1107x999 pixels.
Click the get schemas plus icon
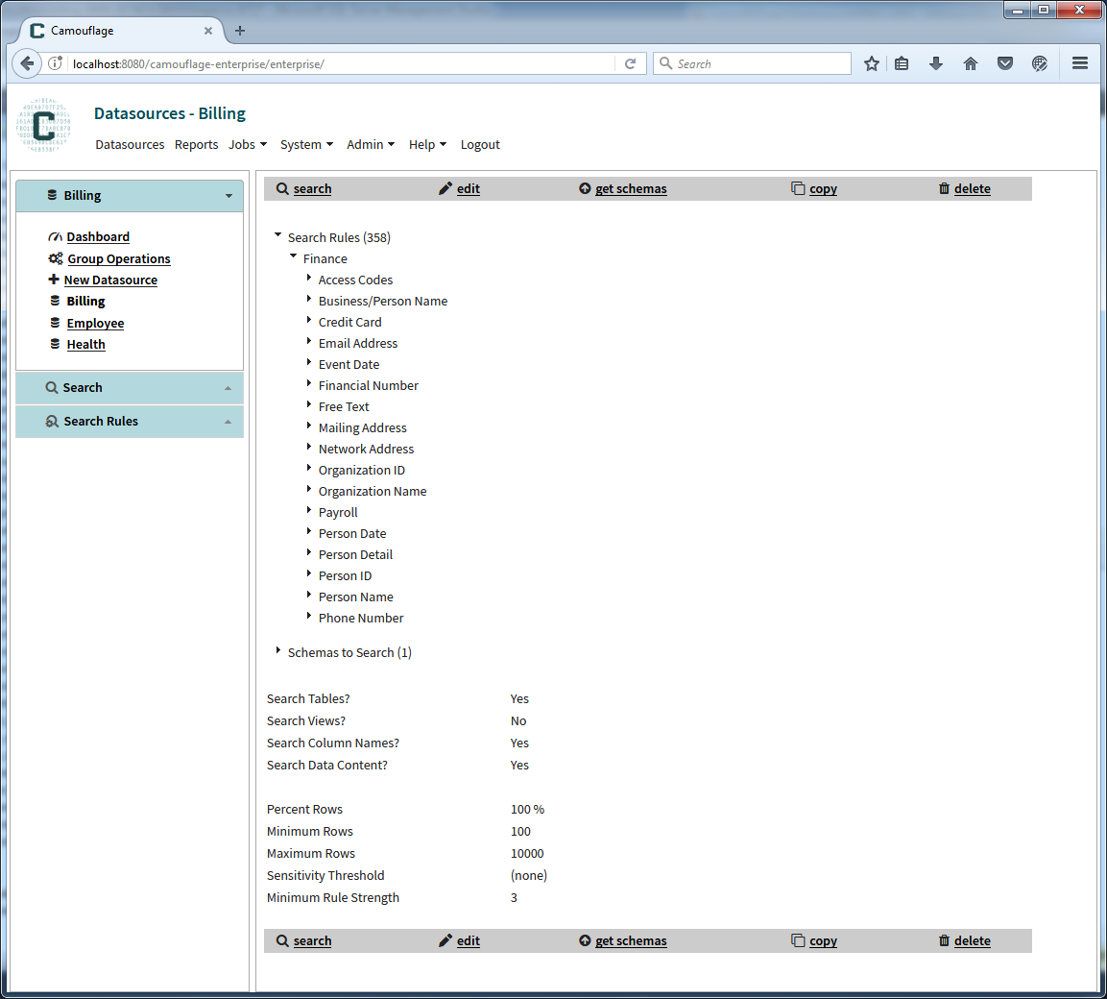[x=584, y=188]
